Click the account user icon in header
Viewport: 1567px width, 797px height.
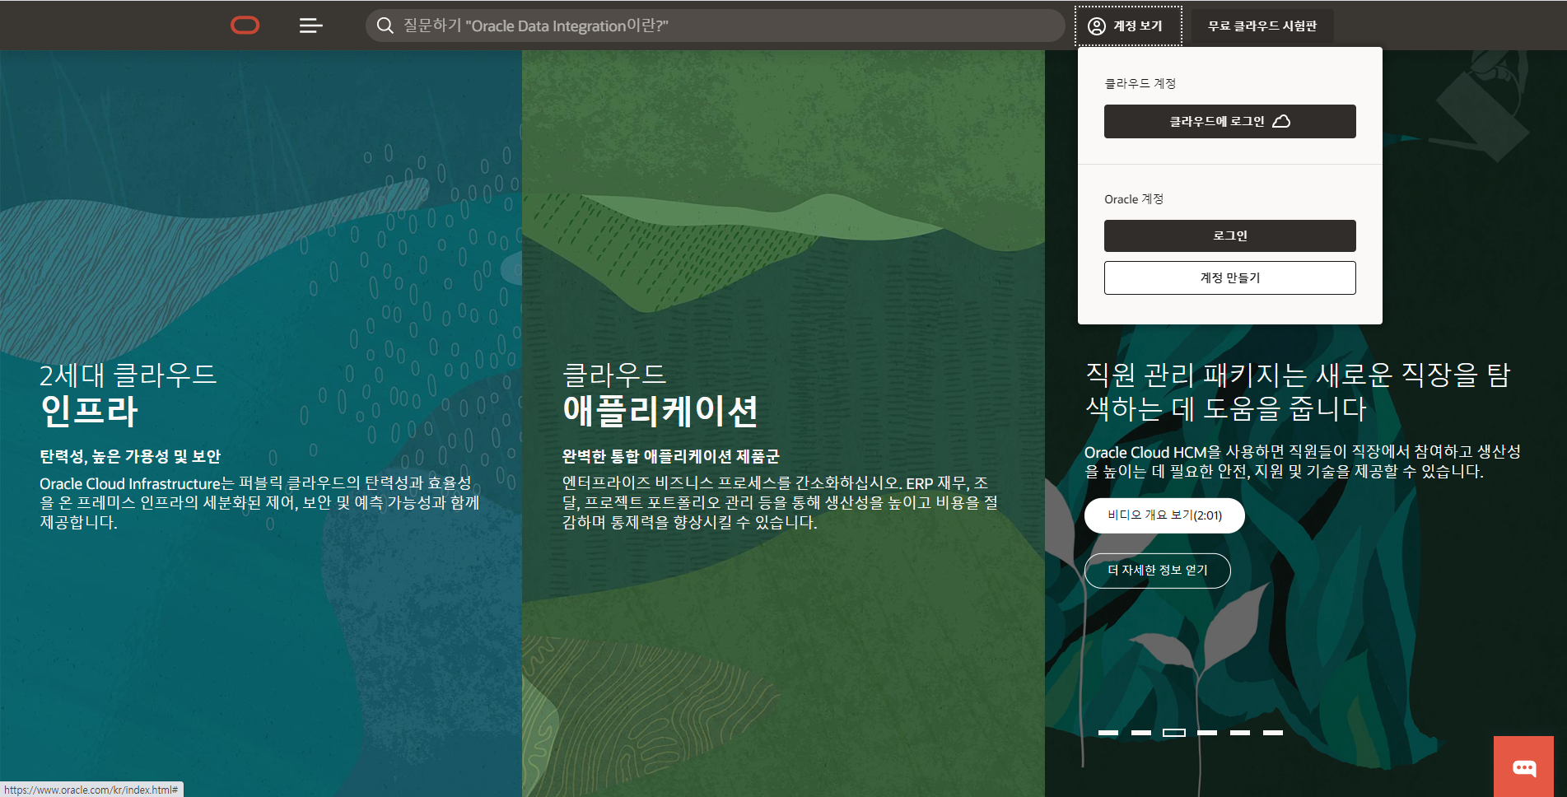[1097, 26]
